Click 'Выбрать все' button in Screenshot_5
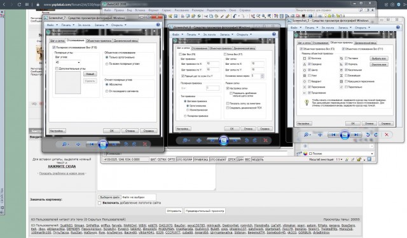This screenshot has height=238, width=407. [379, 58]
